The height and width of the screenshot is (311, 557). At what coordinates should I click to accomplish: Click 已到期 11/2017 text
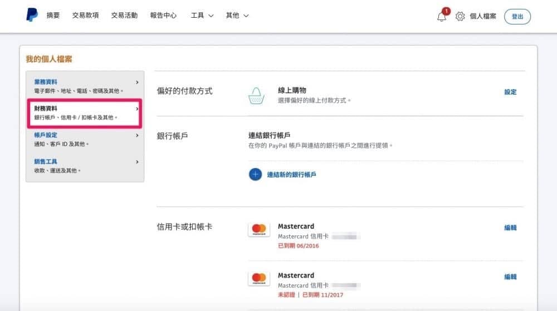(323, 295)
